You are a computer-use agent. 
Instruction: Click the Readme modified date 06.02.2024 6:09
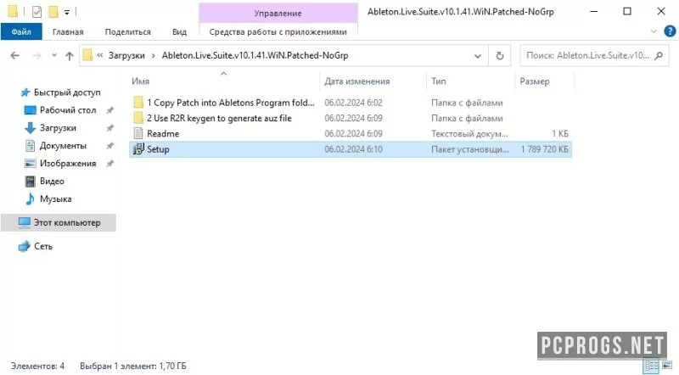tap(353, 134)
